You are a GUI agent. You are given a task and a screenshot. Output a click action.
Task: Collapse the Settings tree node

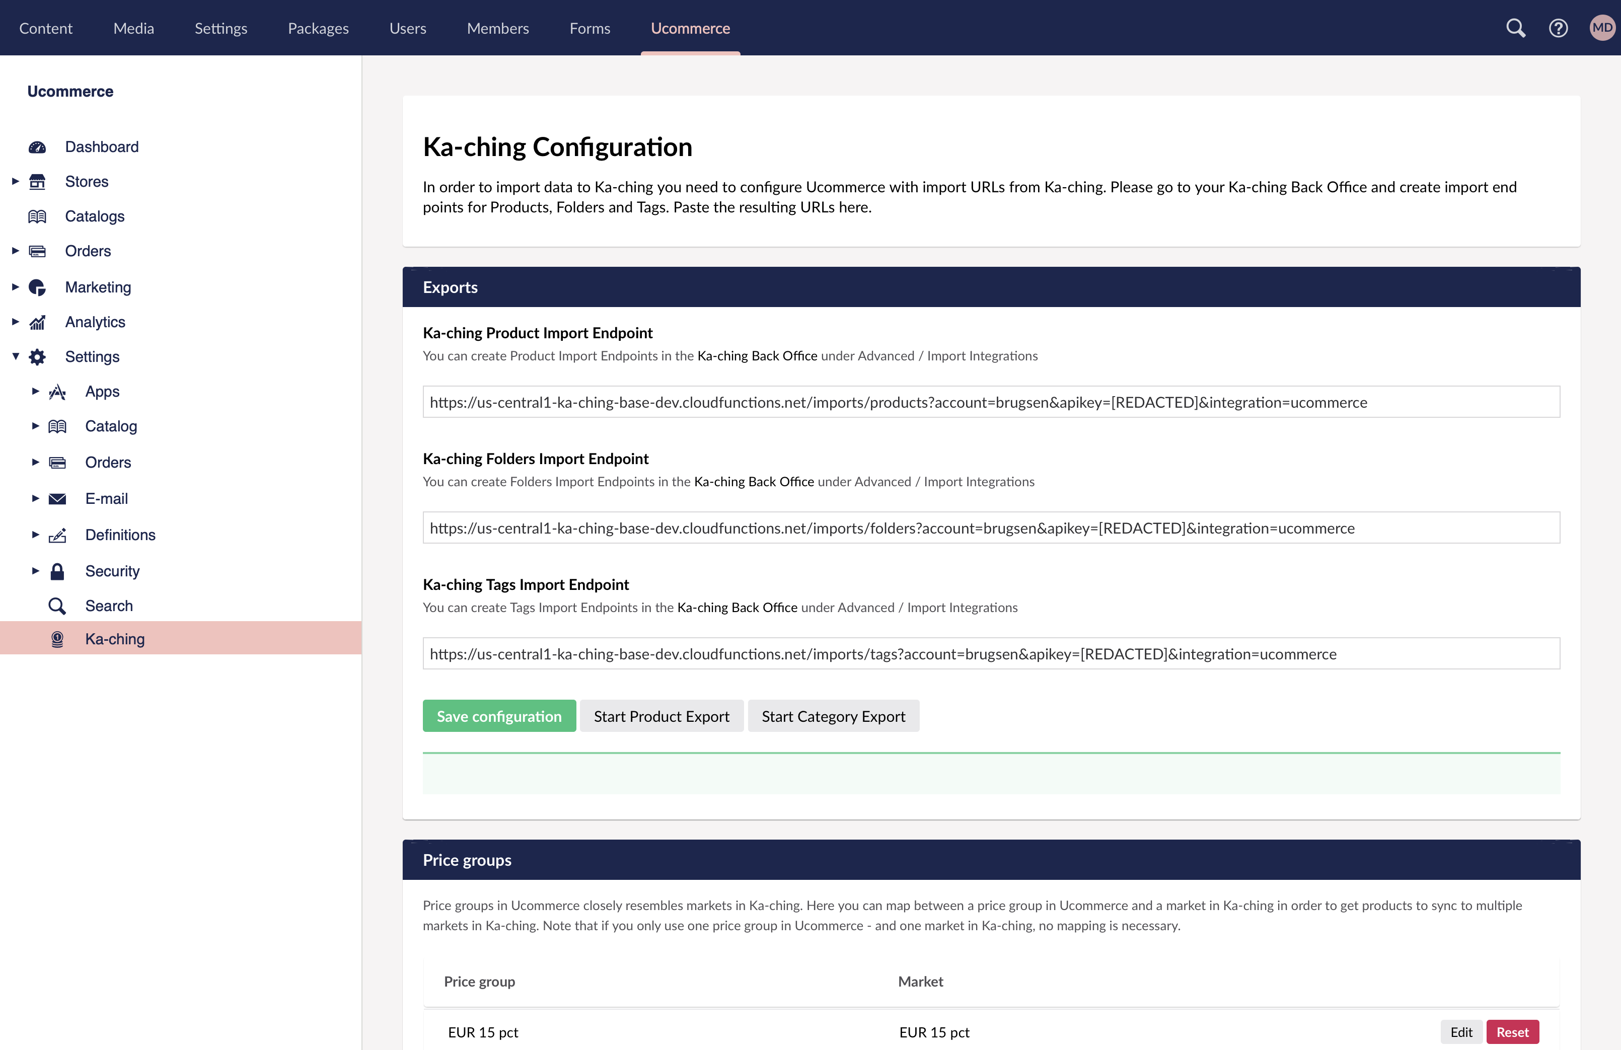[15, 356]
